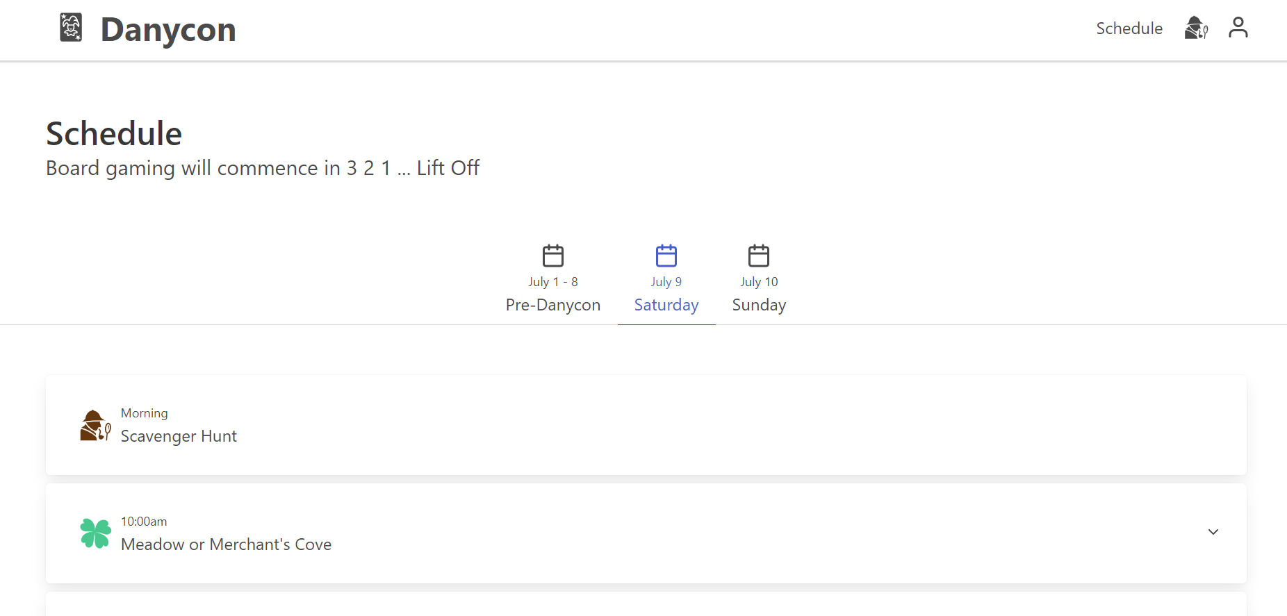Click the 10:00am time label

pyautogui.click(x=144, y=522)
